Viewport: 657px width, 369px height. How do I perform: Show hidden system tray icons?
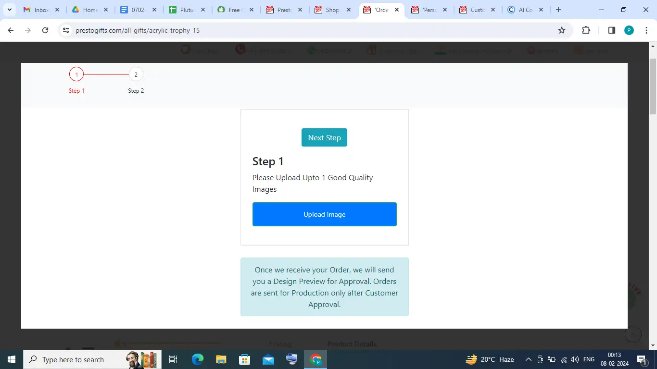(x=528, y=359)
